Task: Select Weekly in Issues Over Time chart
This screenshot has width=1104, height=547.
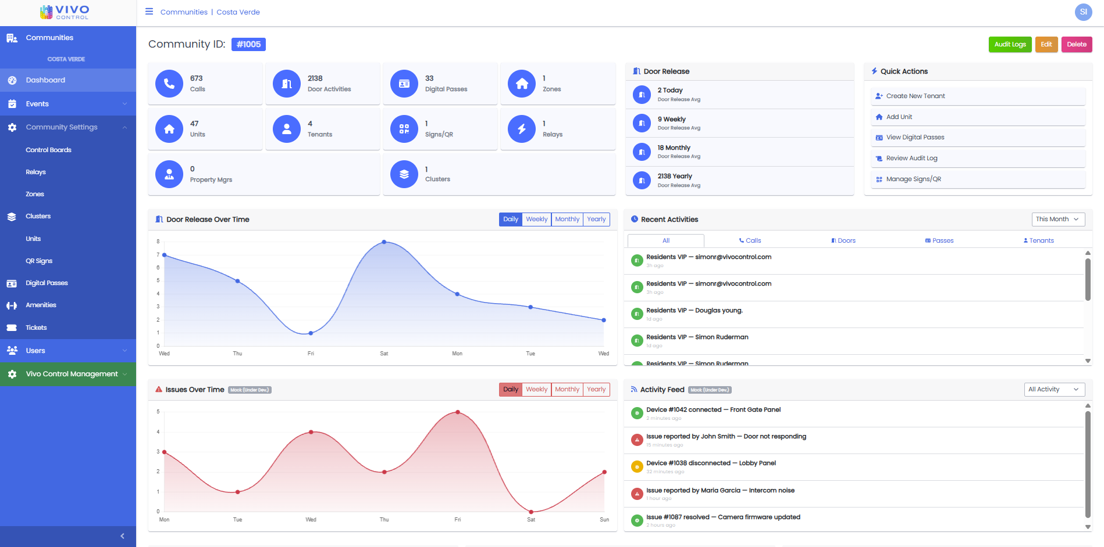Action: [x=536, y=389]
